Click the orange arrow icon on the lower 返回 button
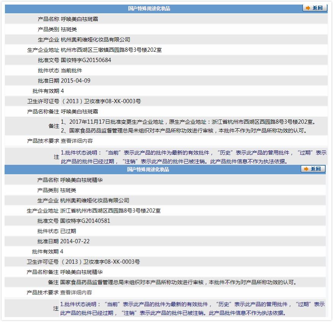 pyautogui.click(x=306, y=169)
